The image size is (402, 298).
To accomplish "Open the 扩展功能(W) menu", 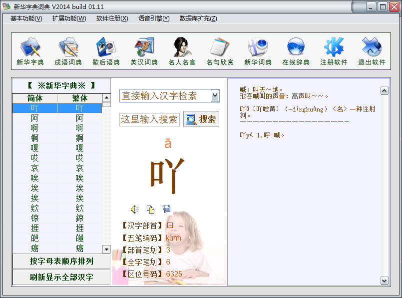I will point(69,18).
